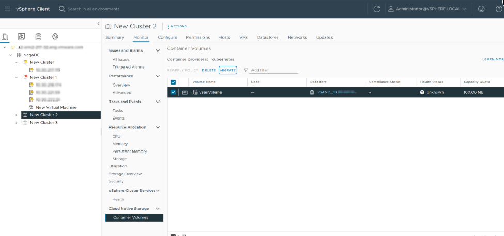Screen dimensions: 504x236
Task: Click the details icon for vsanVolume row
Action: coord(185,92)
